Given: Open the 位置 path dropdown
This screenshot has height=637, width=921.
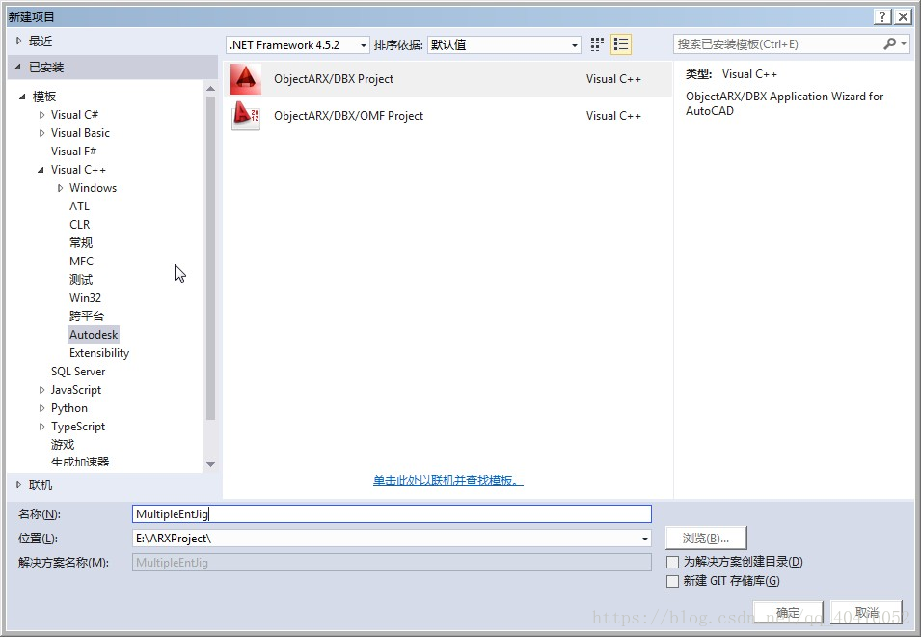Looking at the screenshot, I should coord(645,539).
